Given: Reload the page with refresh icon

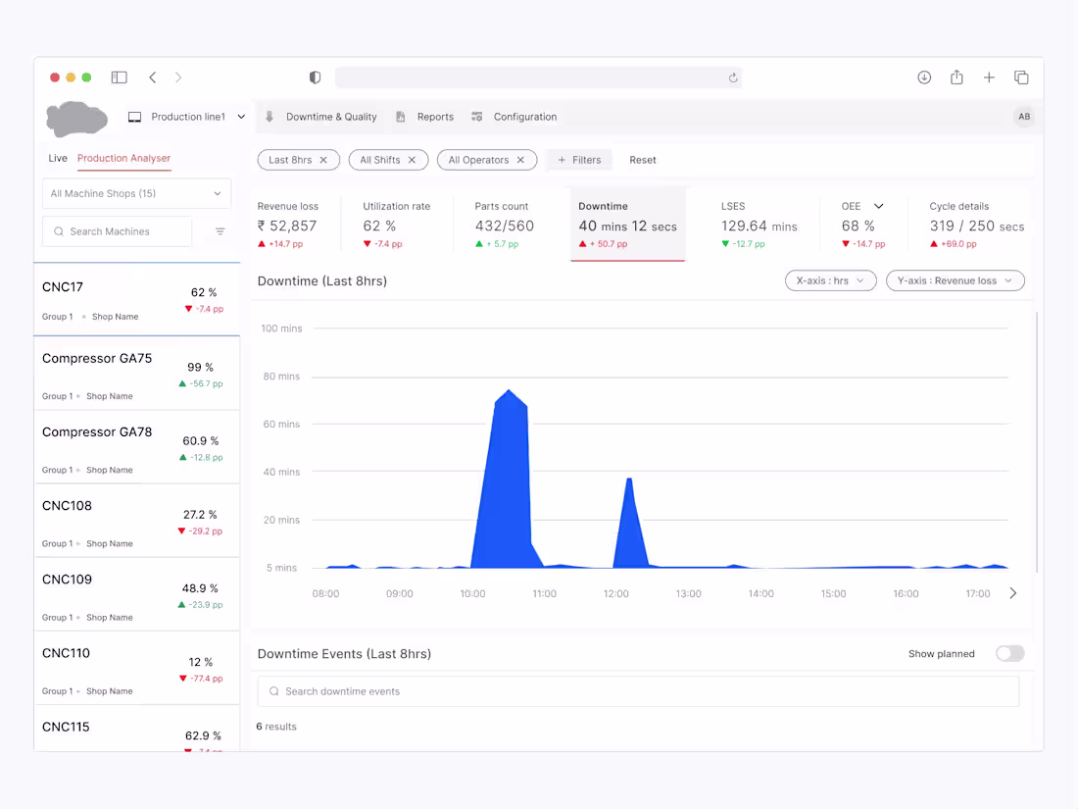Looking at the screenshot, I should coord(733,77).
